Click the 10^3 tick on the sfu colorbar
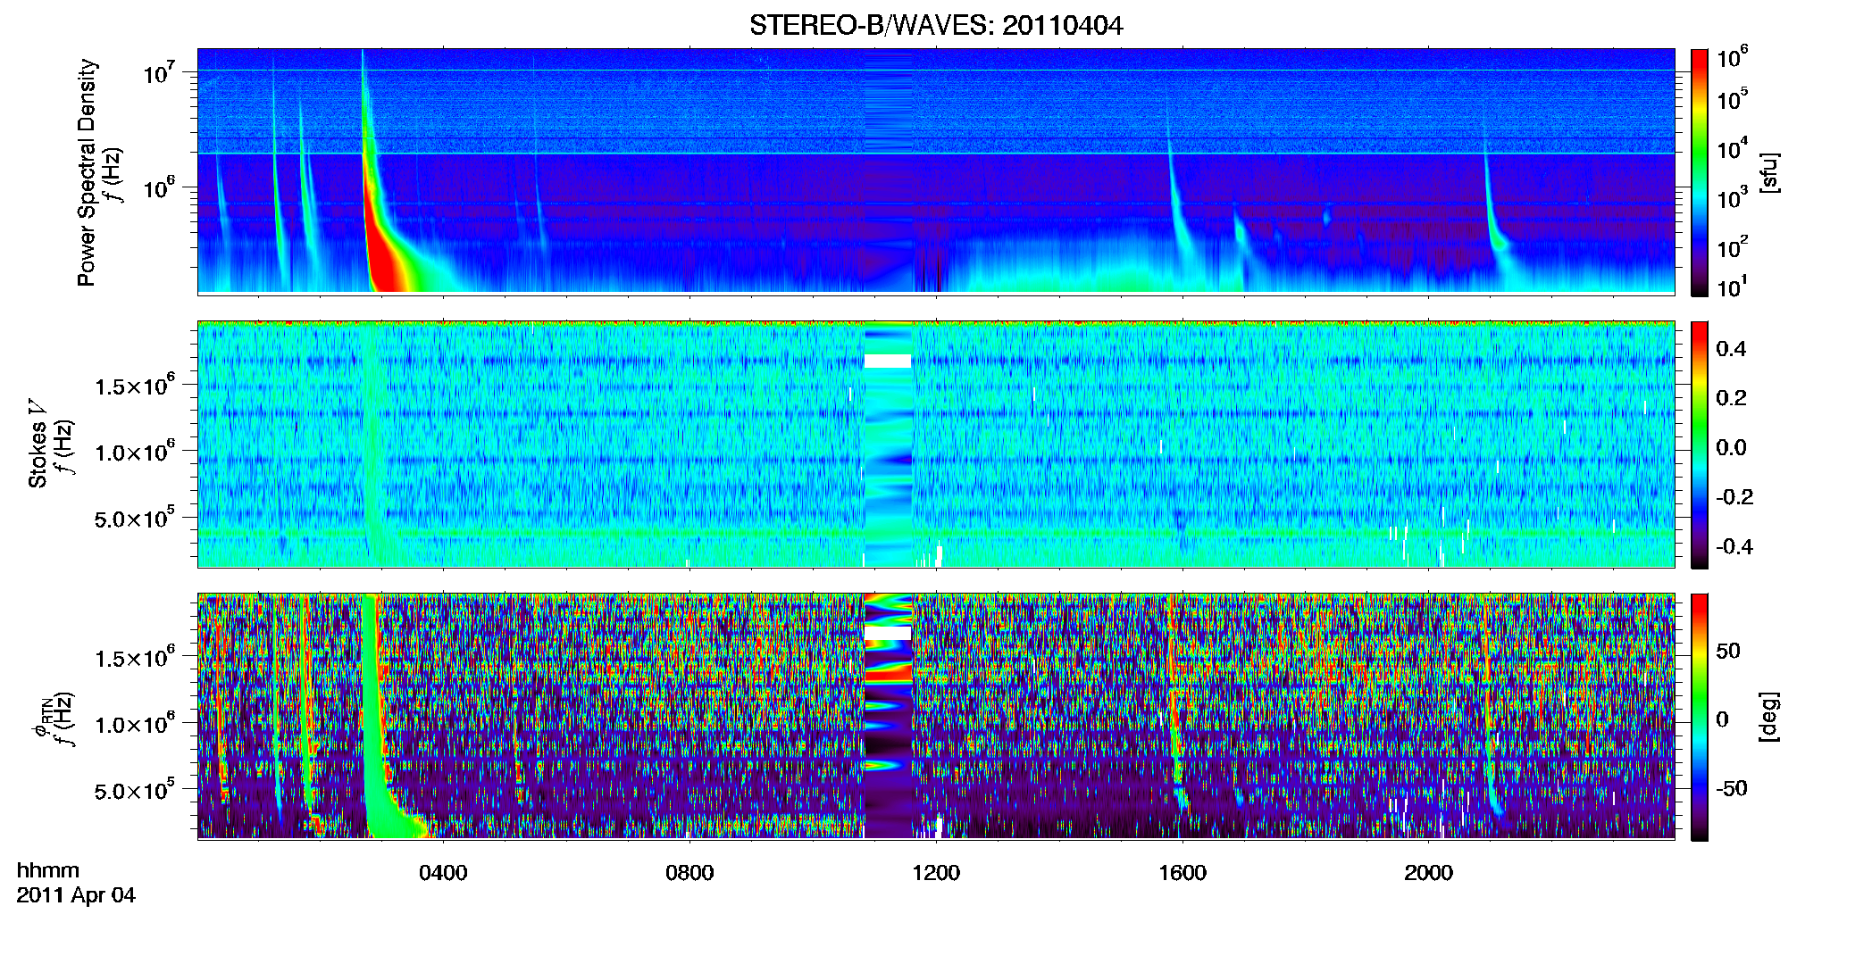 coord(1733,198)
